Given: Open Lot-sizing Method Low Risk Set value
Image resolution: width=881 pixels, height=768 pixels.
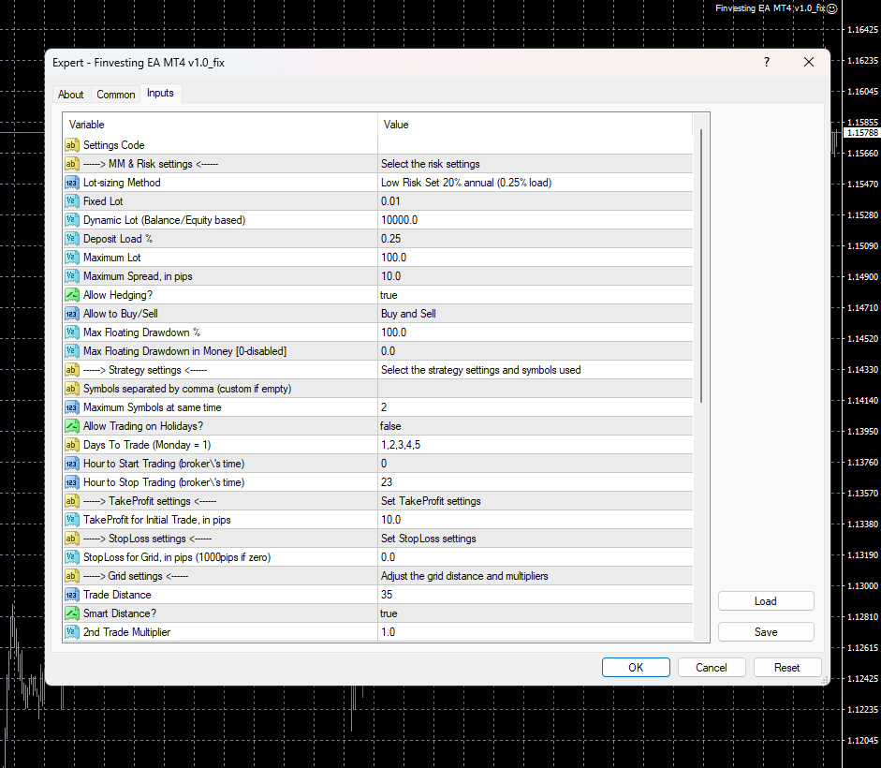Looking at the screenshot, I should point(536,183).
